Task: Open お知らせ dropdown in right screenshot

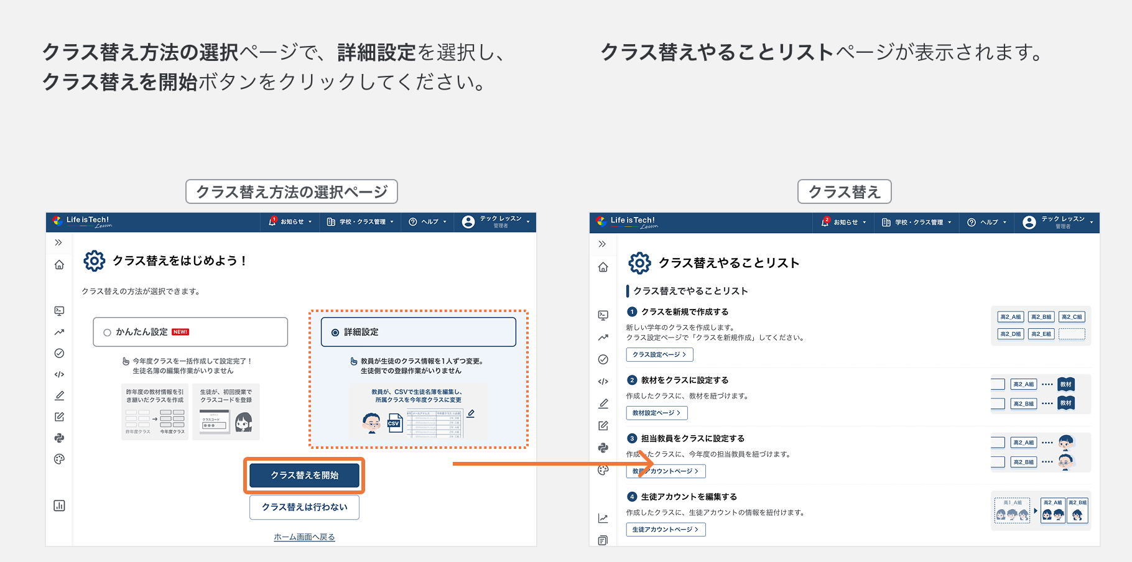Action: [844, 222]
